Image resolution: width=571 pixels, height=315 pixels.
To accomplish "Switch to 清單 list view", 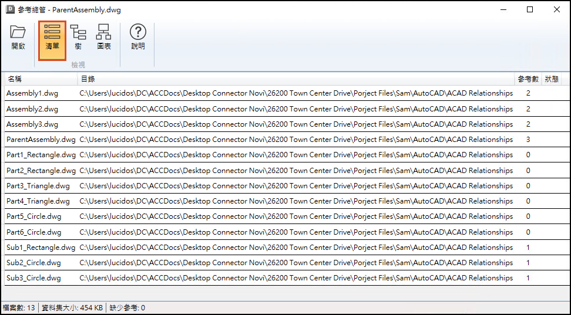I will pos(52,40).
